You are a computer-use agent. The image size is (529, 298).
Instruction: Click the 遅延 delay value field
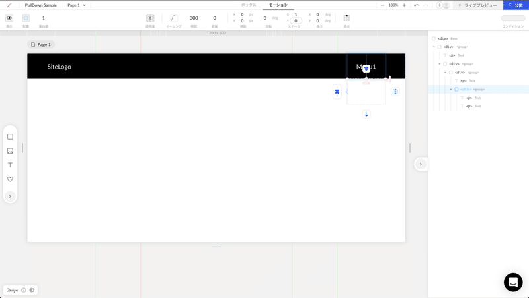(214, 18)
